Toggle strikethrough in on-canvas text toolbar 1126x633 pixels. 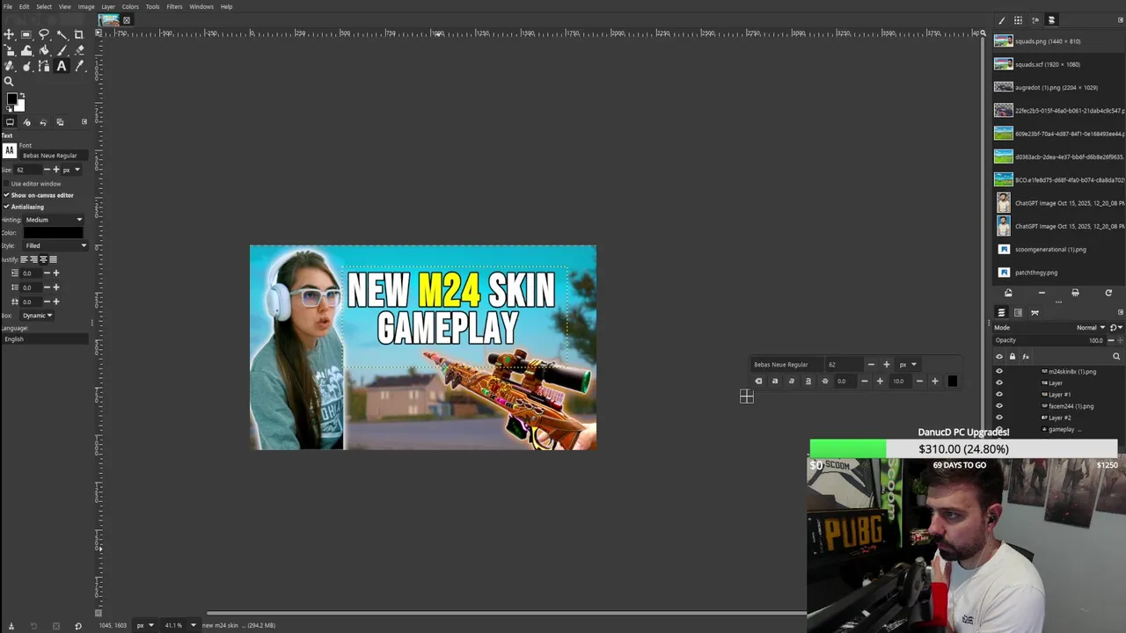point(824,381)
